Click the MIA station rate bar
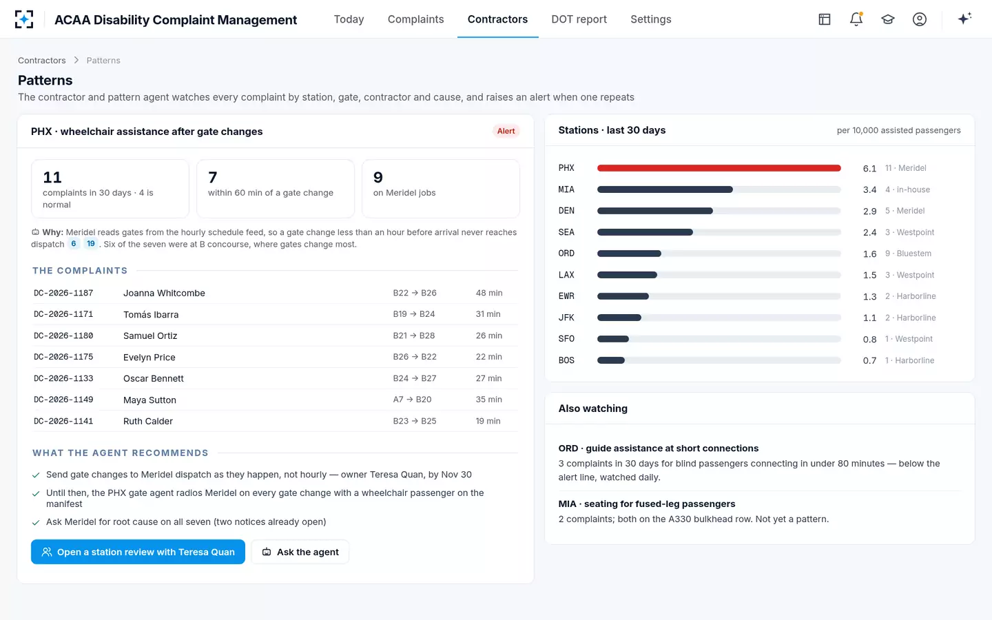The height and width of the screenshot is (620, 992). pyautogui.click(x=719, y=189)
